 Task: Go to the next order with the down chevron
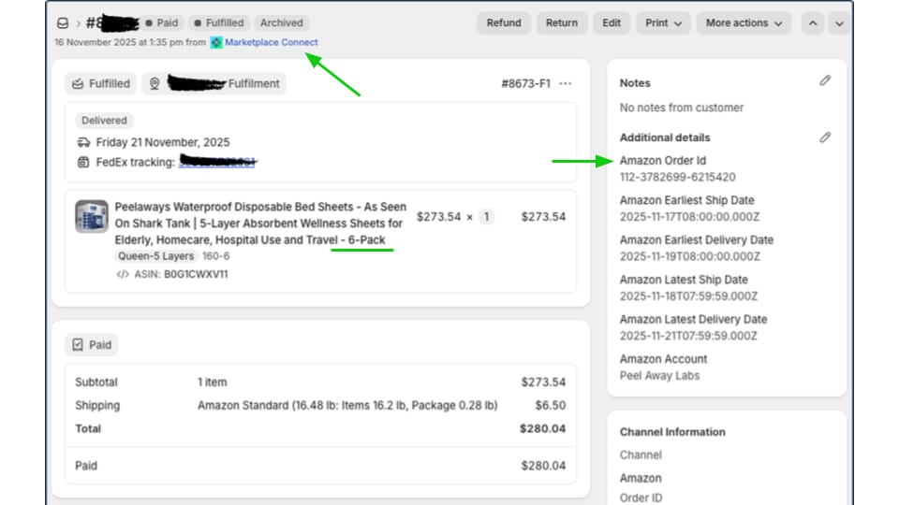839,23
